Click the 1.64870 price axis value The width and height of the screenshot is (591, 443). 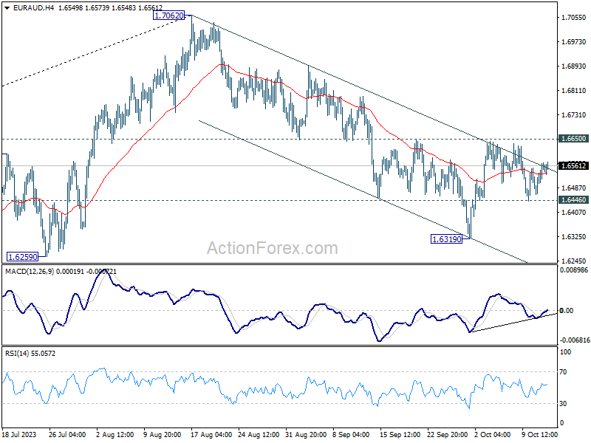(x=574, y=188)
